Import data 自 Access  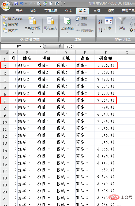[13, 19]
